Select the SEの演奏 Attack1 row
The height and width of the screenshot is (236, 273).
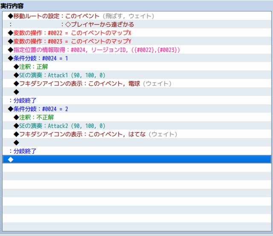pyautogui.click(x=137, y=75)
